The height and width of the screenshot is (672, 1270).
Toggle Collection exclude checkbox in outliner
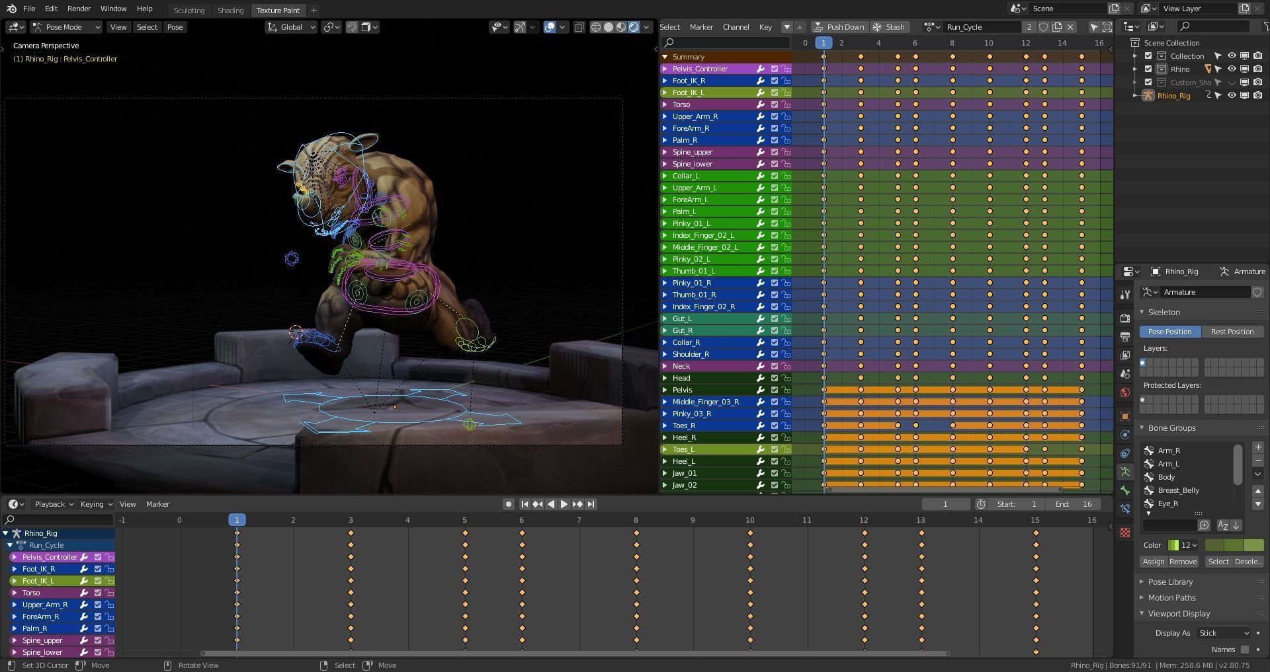tap(1148, 56)
